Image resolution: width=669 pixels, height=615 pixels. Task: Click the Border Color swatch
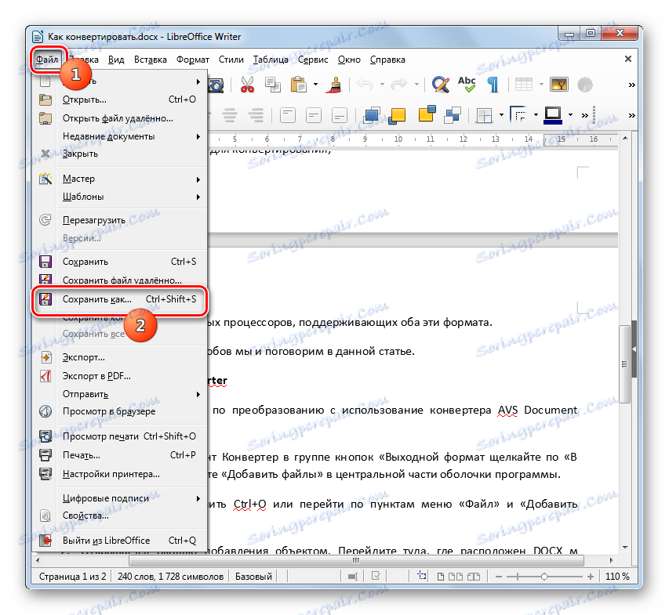tap(553, 114)
